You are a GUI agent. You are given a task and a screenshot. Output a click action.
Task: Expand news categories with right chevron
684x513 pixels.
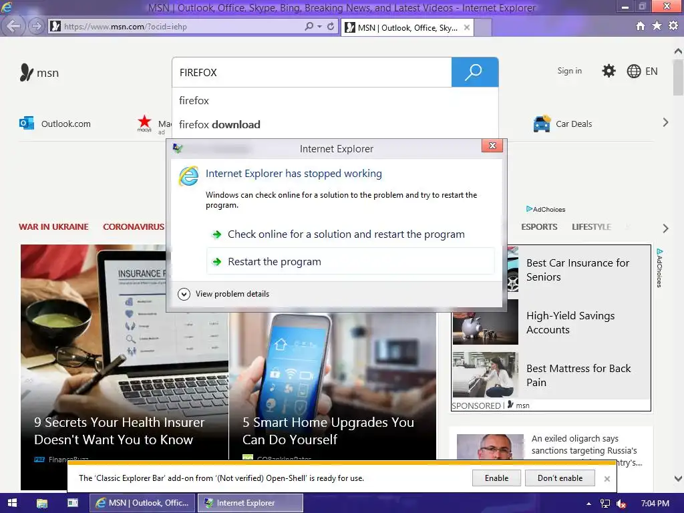tap(665, 228)
